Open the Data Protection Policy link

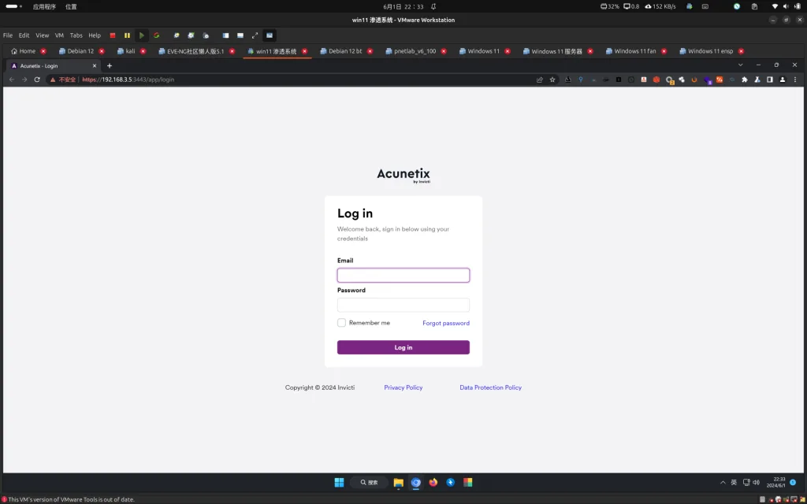point(490,387)
